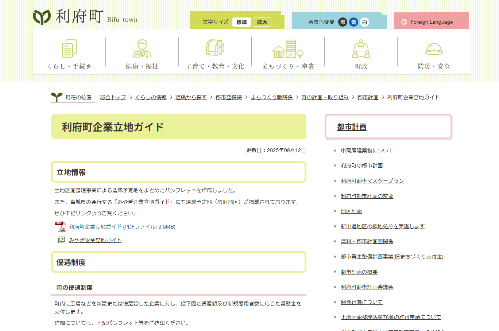Open the 子育て・教育・文化 menu label

(x=215, y=66)
